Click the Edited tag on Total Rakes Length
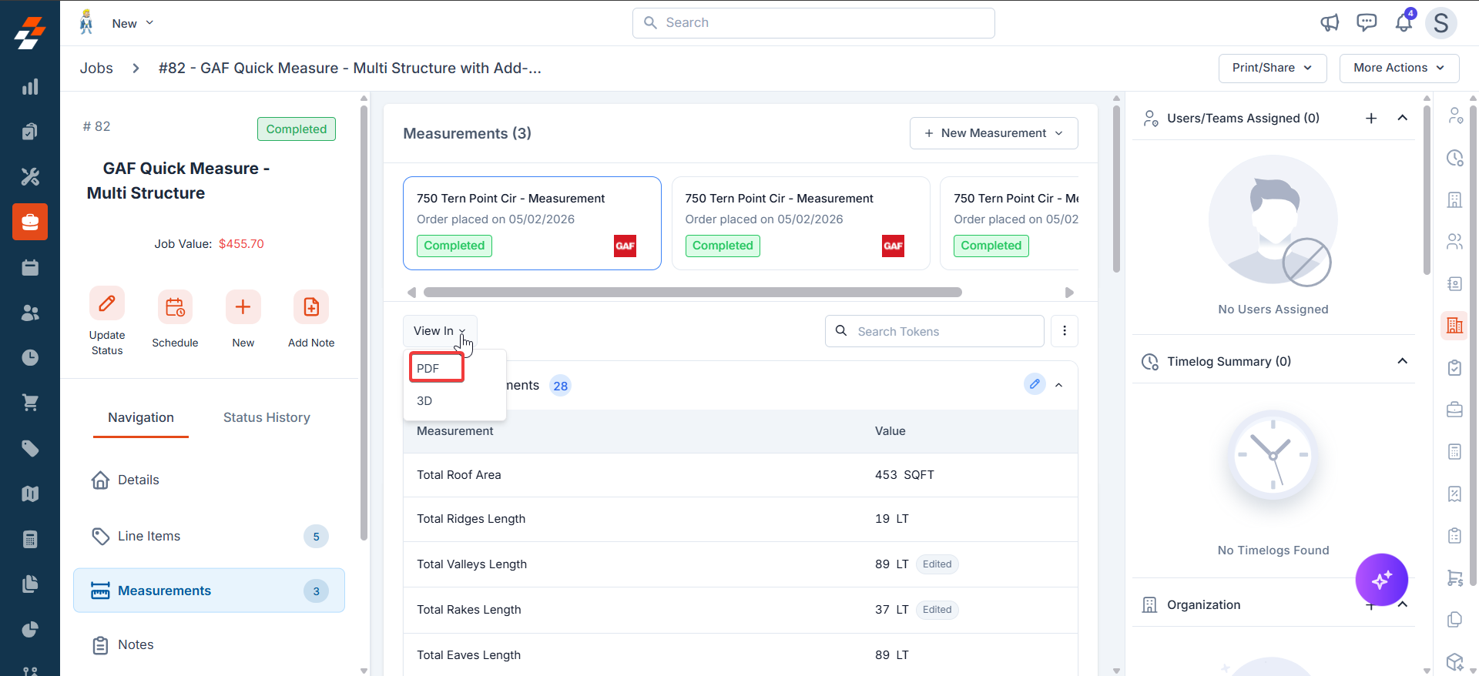 (937, 610)
